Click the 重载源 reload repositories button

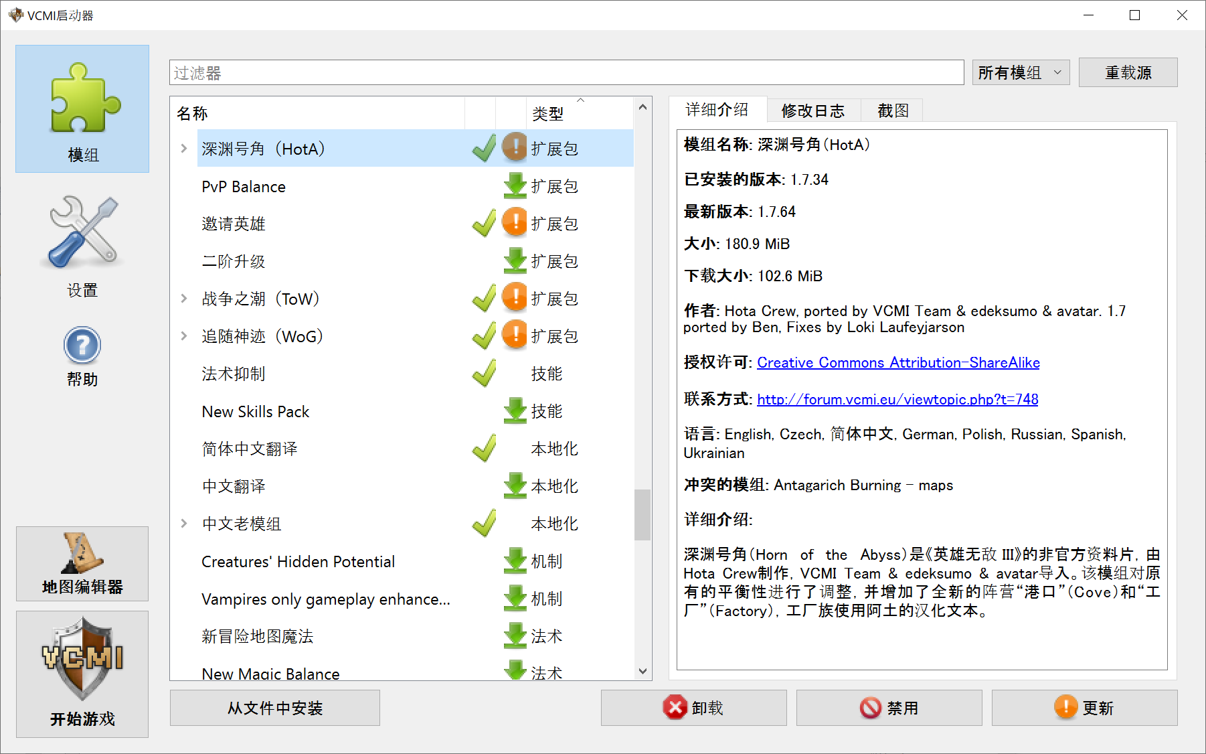[x=1128, y=72]
